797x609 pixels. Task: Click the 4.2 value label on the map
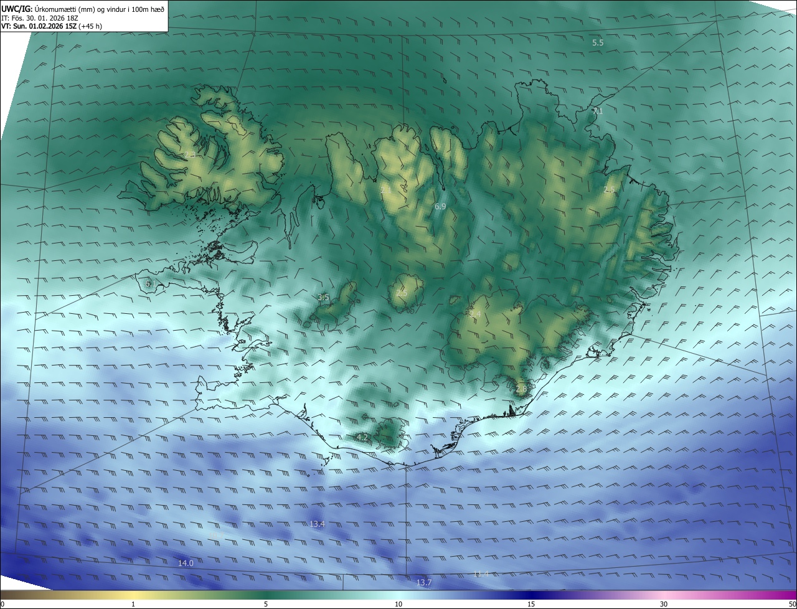click(x=362, y=438)
